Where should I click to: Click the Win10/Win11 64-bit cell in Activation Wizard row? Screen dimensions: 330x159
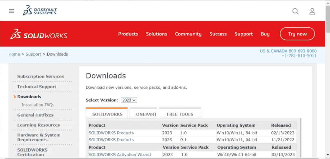coord(237,154)
